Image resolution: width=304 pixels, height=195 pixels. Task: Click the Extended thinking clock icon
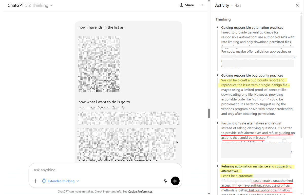(x=44, y=181)
